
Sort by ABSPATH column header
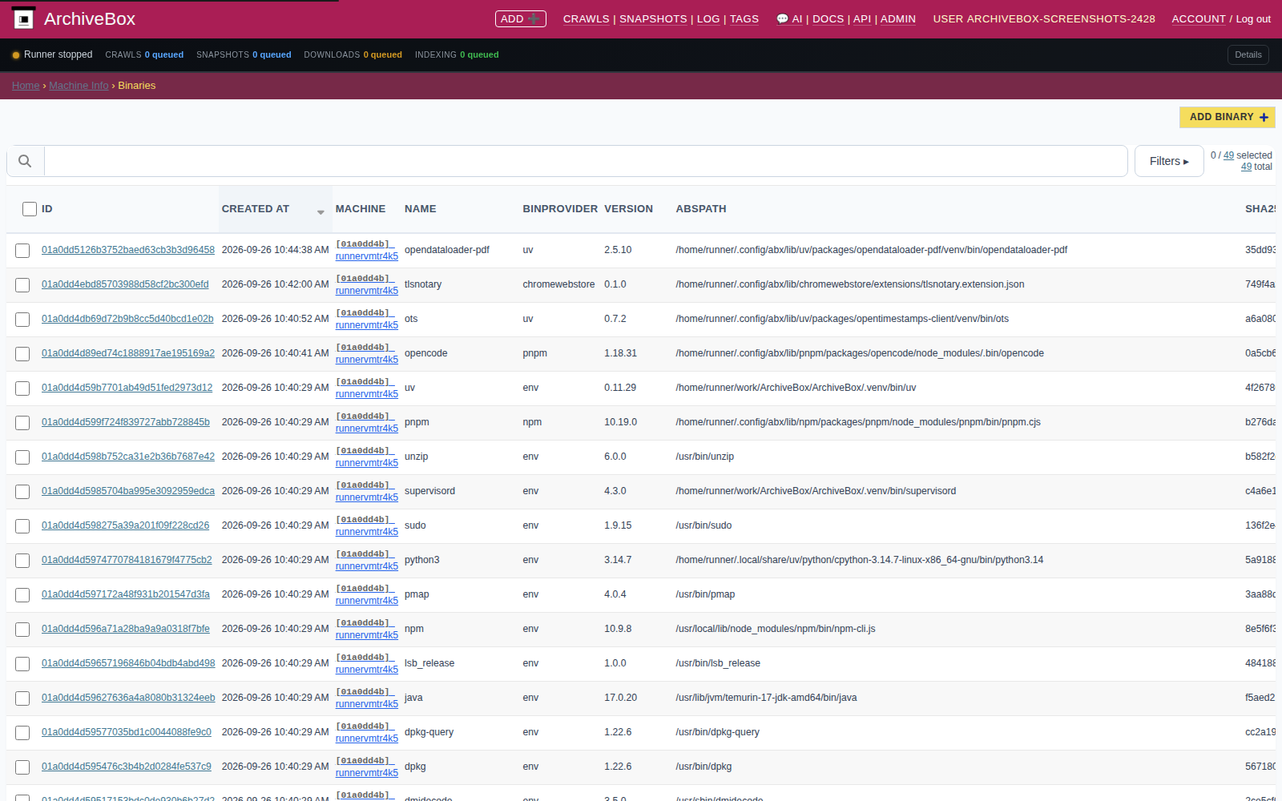[701, 209]
